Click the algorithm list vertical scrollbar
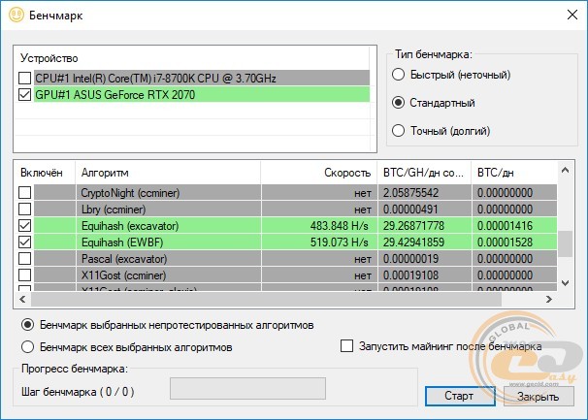Viewport: 588px width, 420px height. point(566,233)
